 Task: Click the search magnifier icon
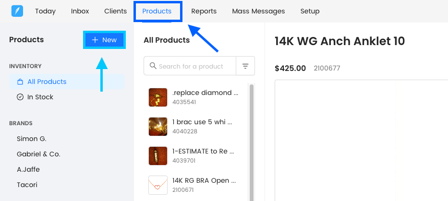(x=153, y=66)
